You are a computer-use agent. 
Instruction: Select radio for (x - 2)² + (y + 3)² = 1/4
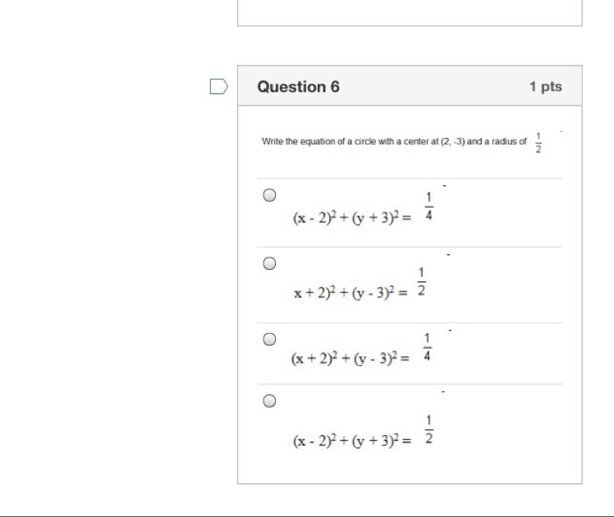click(x=269, y=195)
